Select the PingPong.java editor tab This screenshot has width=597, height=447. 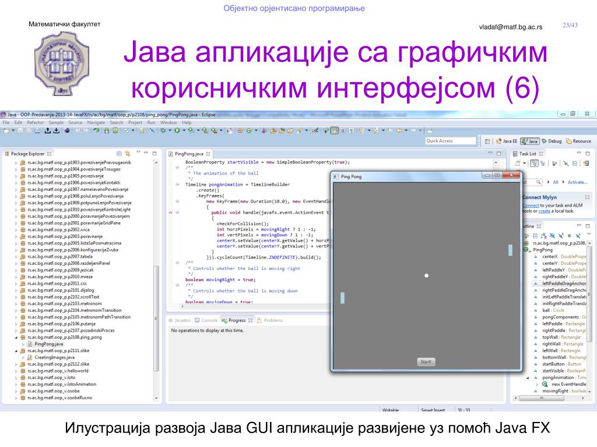pos(189,154)
